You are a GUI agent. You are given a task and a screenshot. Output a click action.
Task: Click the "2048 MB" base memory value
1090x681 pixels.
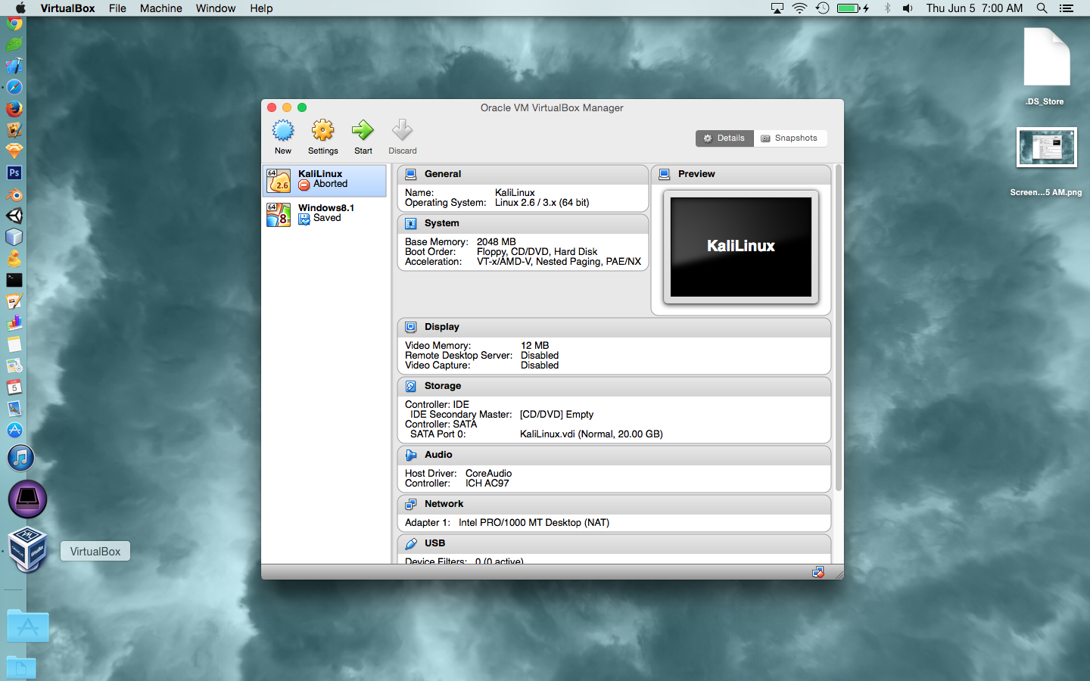coord(497,242)
